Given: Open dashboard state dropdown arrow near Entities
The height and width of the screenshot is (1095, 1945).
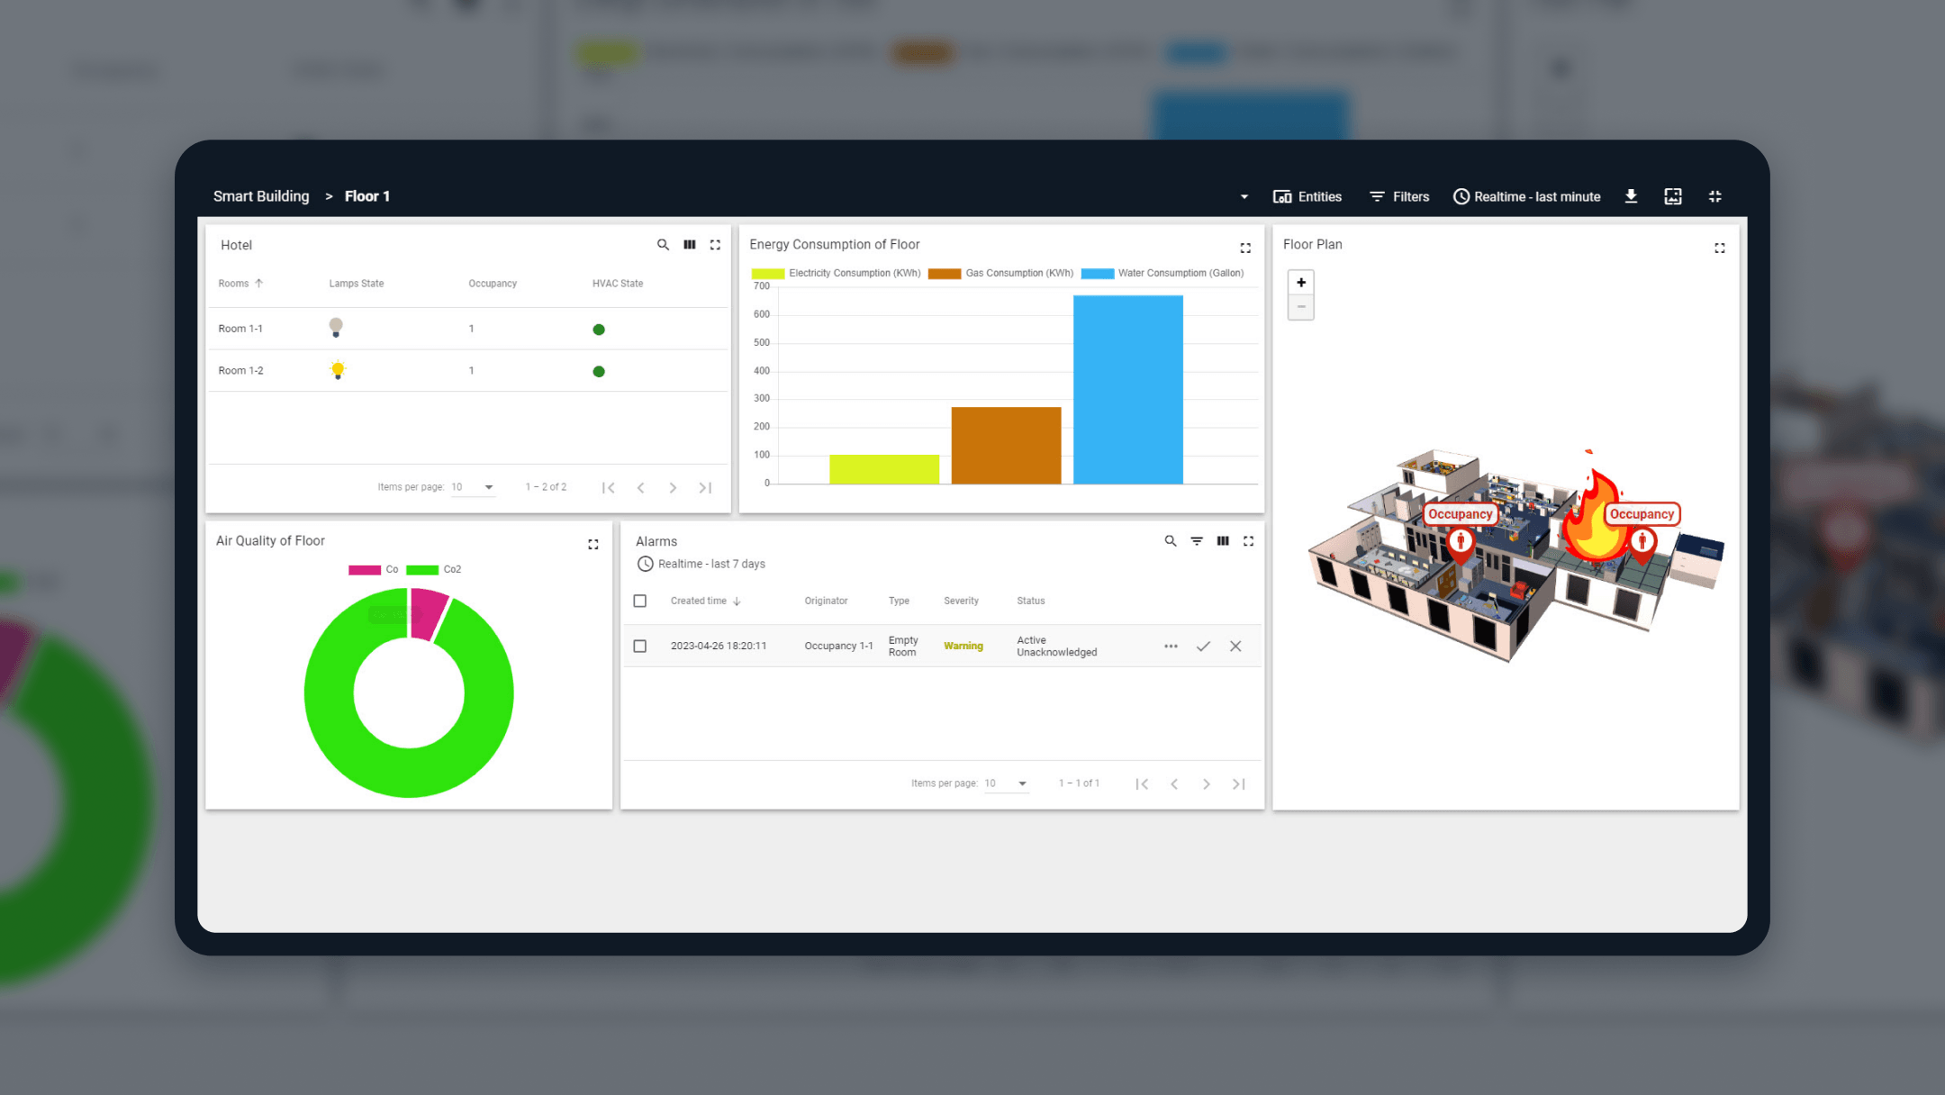Looking at the screenshot, I should (x=1244, y=197).
